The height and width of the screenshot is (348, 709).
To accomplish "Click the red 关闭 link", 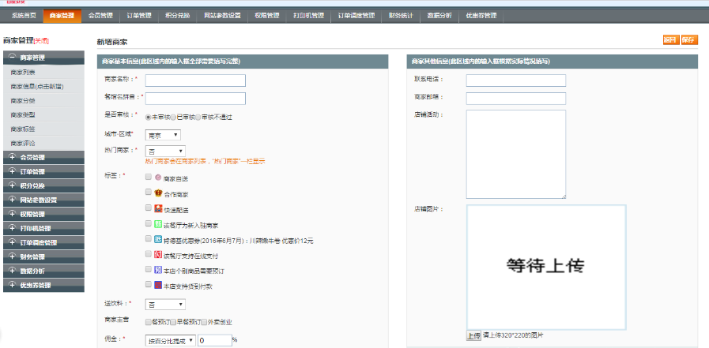I will pyautogui.click(x=41, y=40).
